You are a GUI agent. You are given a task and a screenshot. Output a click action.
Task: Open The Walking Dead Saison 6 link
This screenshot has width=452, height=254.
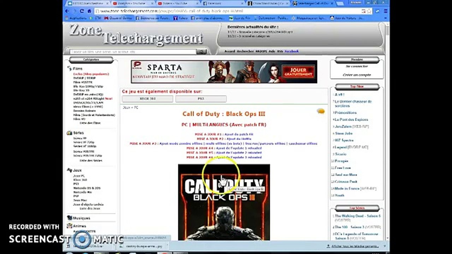point(358,216)
